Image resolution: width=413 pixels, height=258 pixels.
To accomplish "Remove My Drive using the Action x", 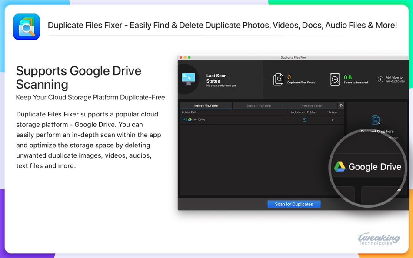I will click(x=333, y=120).
